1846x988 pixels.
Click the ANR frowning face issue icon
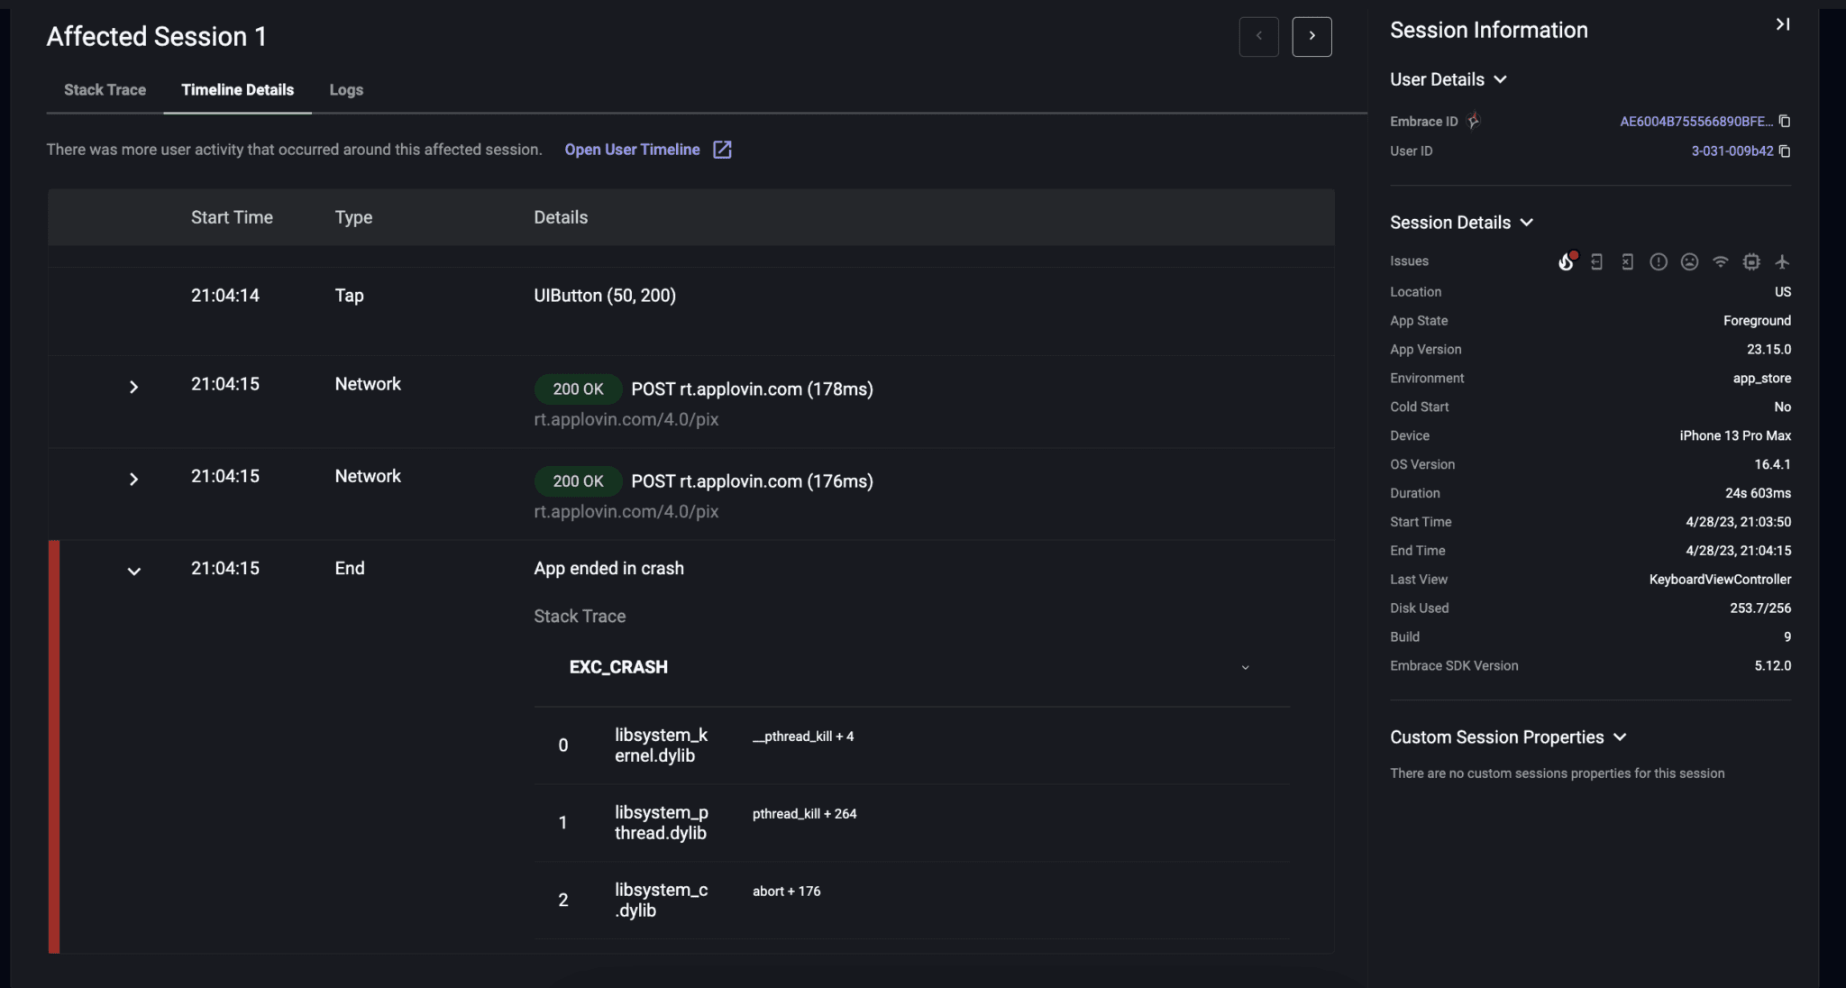1690,261
